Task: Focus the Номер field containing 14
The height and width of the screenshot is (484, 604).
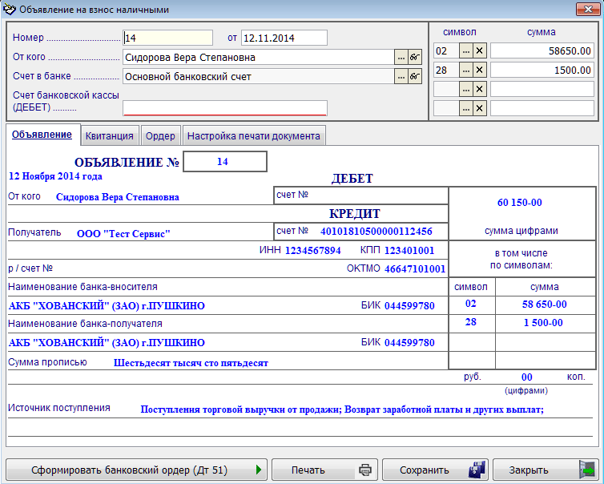Action: coord(167,38)
